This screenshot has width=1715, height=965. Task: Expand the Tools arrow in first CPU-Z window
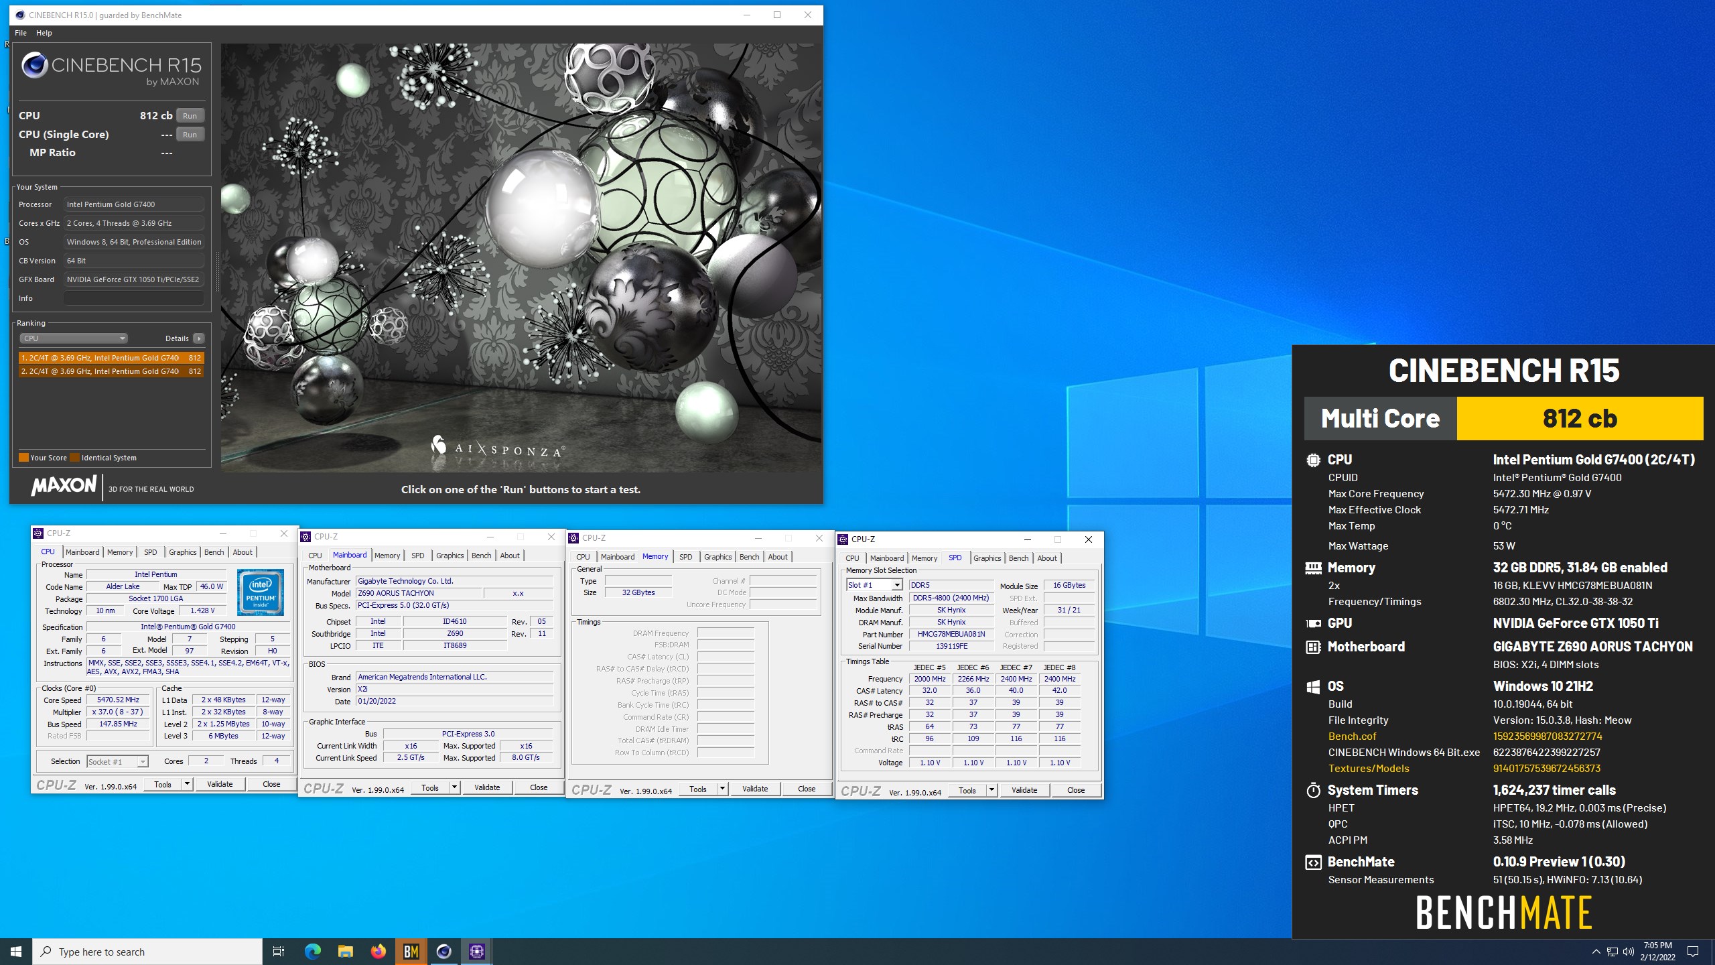tap(188, 784)
